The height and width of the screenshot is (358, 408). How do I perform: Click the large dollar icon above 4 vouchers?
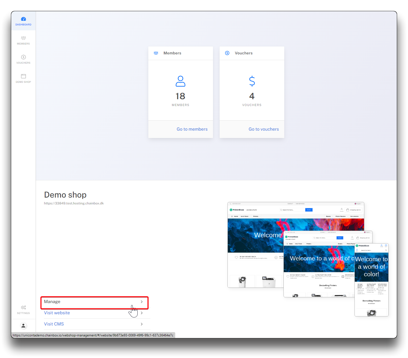click(x=252, y=81)
